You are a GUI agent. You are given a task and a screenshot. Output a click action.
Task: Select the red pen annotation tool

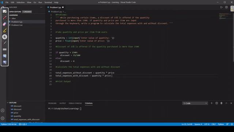[5, 18]
